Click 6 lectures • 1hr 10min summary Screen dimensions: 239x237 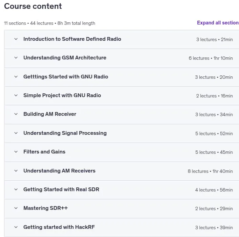tap(211, 58)
